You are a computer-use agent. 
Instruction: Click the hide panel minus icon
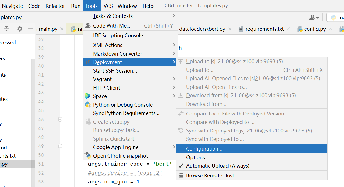(30, 29)
